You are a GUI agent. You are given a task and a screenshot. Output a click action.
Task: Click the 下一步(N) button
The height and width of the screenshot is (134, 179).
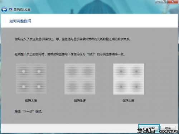click(149, 128)
